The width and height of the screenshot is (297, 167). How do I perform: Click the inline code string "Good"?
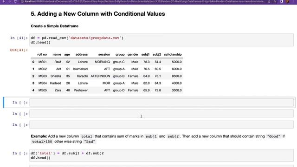pos(273,136)
